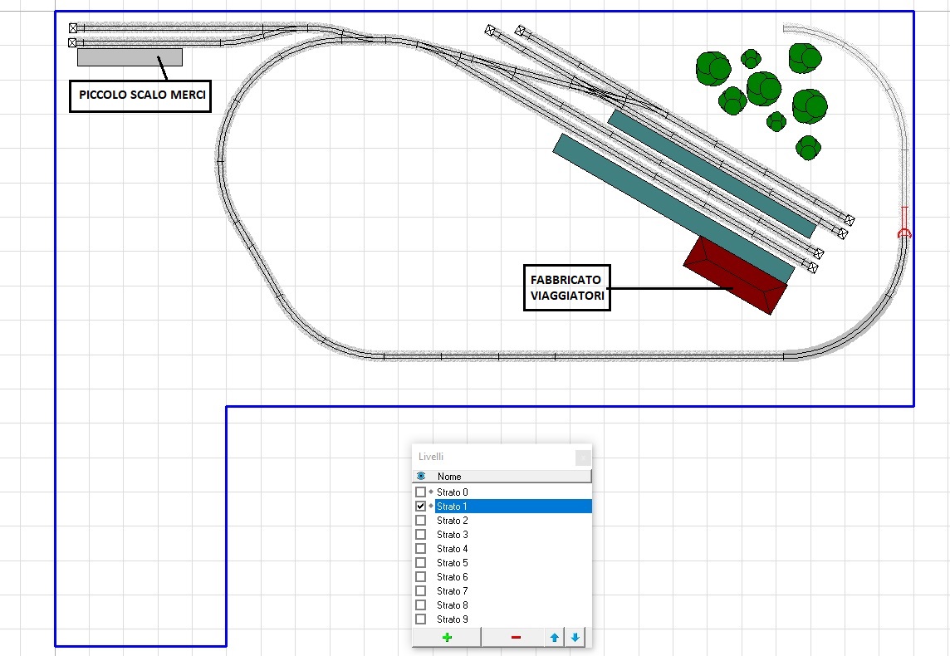Select the PICCOLO SCALO MERCI label
This screenshot has width=950, height=656.
140,95
